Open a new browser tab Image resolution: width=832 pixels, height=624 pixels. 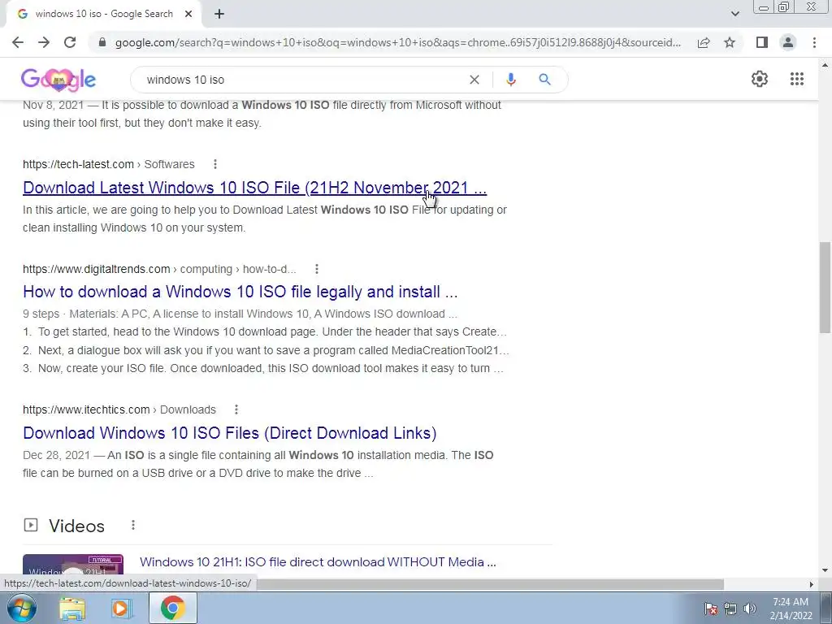pyautogui.click(x=219, y=14)
